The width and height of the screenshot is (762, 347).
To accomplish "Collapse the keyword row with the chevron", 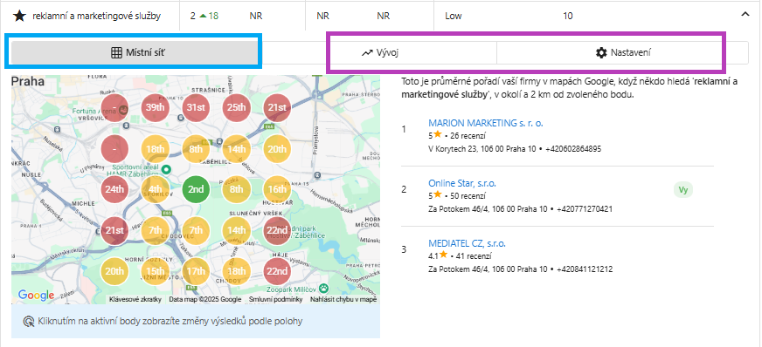I will [x=745, y=15].
